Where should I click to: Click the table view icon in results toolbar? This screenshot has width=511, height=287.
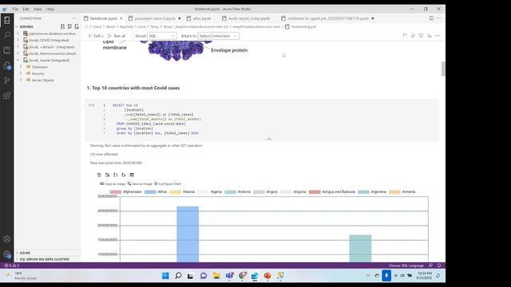click(132, 175)
